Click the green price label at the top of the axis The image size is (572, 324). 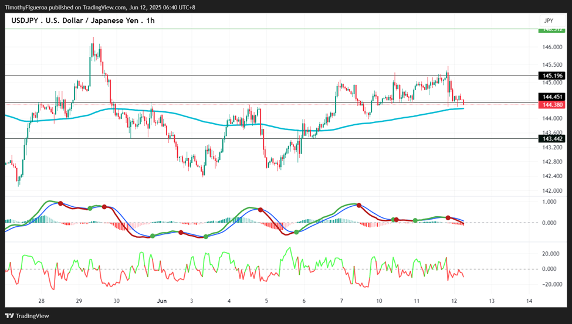552,30
